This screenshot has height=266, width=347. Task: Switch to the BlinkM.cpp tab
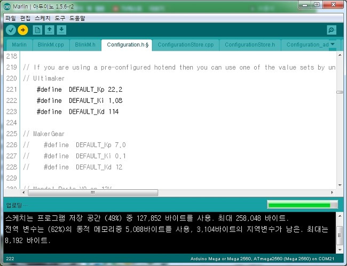point(51,45)
